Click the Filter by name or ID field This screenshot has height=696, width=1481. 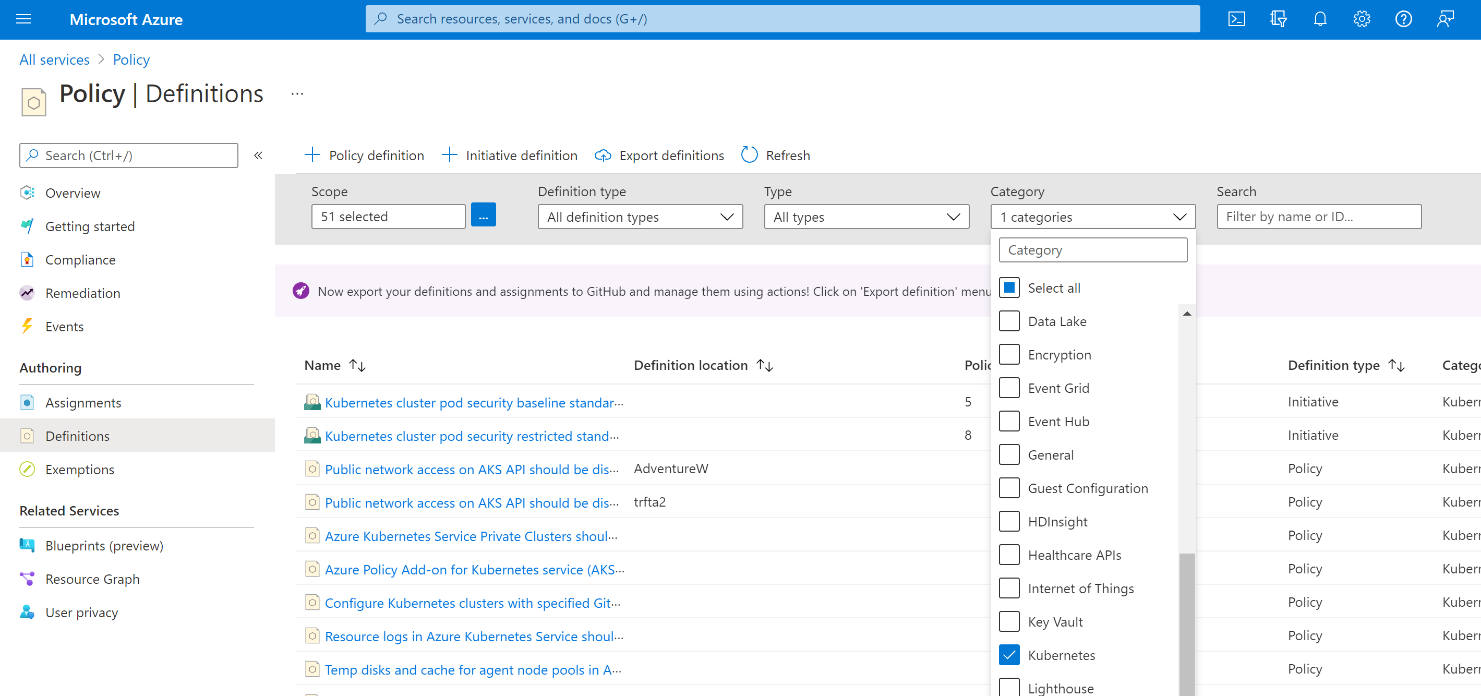click(1318, 217)
